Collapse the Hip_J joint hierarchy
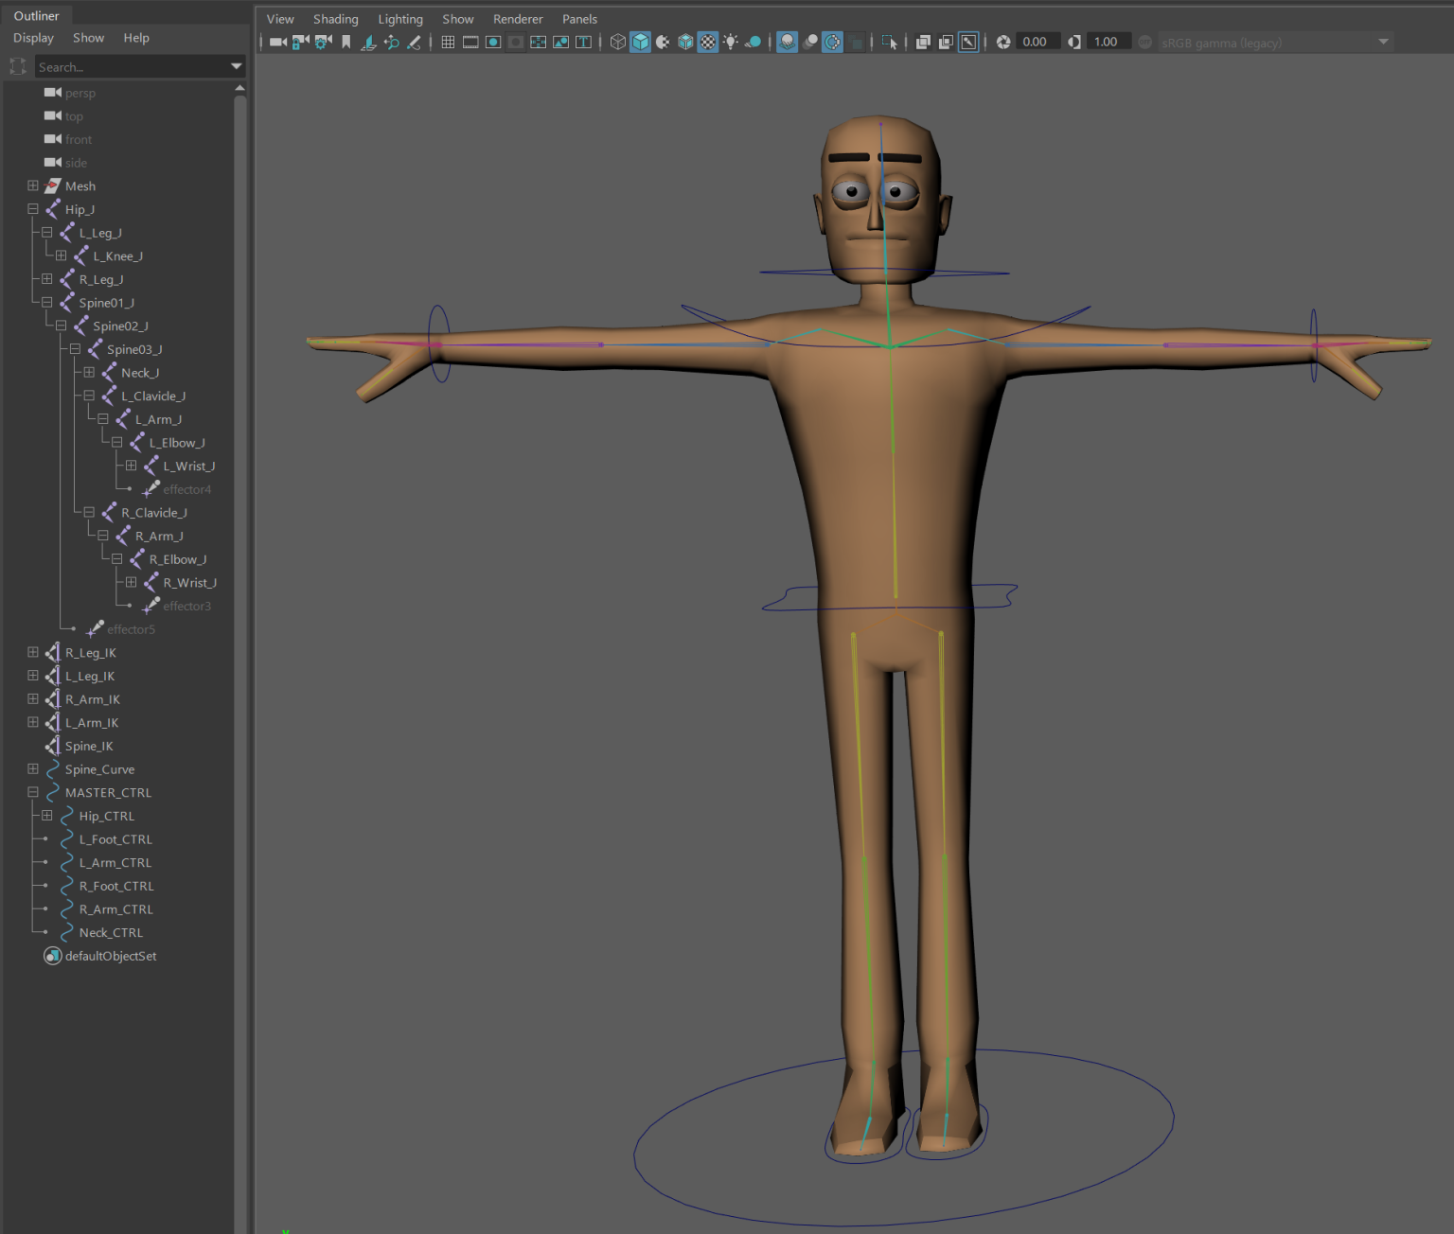Viewport: 1454px width, 1234px height. [33, 209]
